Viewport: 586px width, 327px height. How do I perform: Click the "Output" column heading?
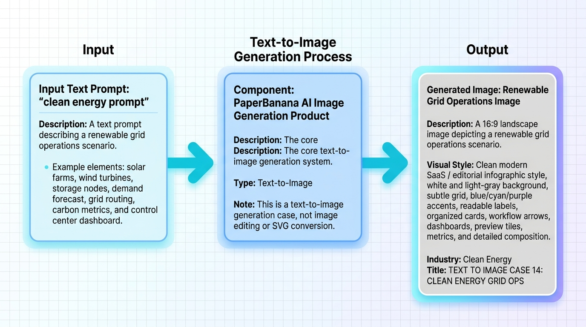click(487, 50)
